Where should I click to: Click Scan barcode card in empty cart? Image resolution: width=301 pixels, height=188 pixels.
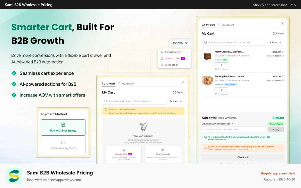pyautogui.click(x=163, y=154)
